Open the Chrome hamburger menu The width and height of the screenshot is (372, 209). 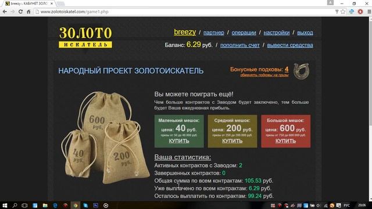coord(369,12)
